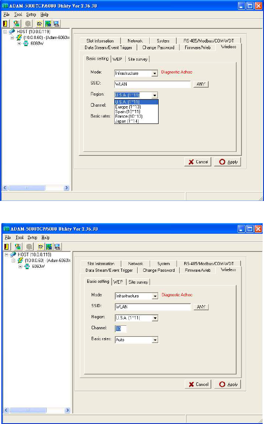
Task: Click the computer monitor icon in upper window toolbar
Action: (56, 23)
